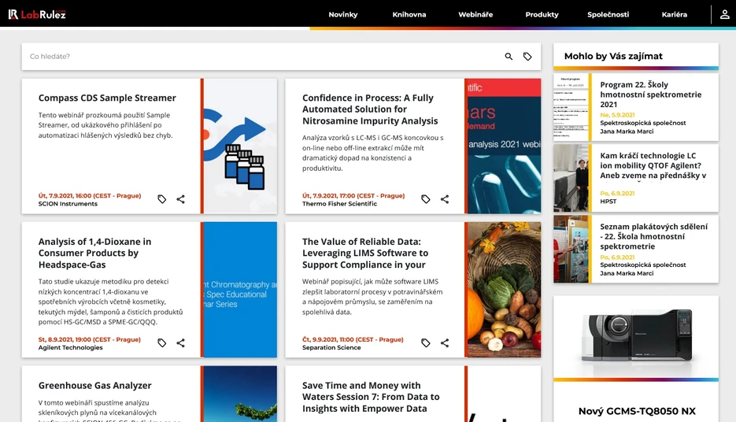Click the vegetables basket image
736x422 pixels.
pos(504,290)
